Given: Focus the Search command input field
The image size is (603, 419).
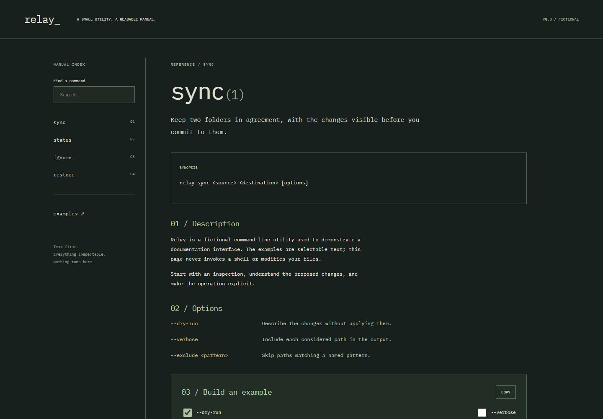Looking at the screenshot, I should (94, 95).
